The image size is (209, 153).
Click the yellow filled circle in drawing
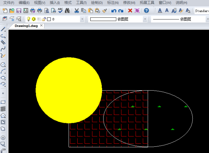coord(69,90)
